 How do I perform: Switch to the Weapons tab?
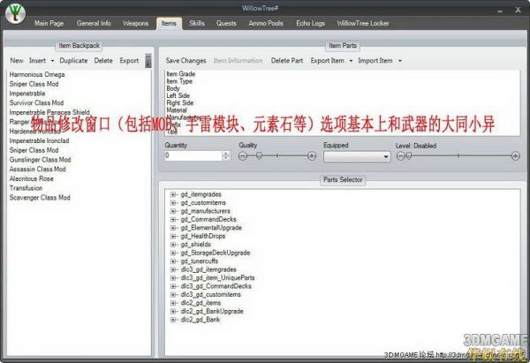click(135, 22)
